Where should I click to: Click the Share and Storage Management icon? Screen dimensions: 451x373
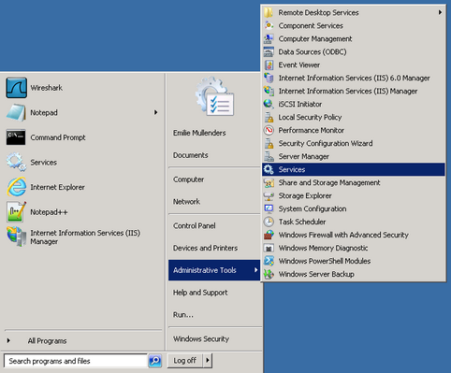pos(269,182)
